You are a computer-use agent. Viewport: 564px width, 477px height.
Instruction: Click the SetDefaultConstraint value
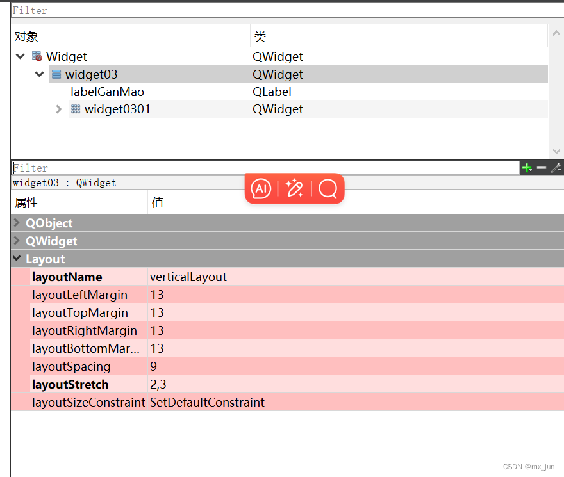(x=207, y=402)
